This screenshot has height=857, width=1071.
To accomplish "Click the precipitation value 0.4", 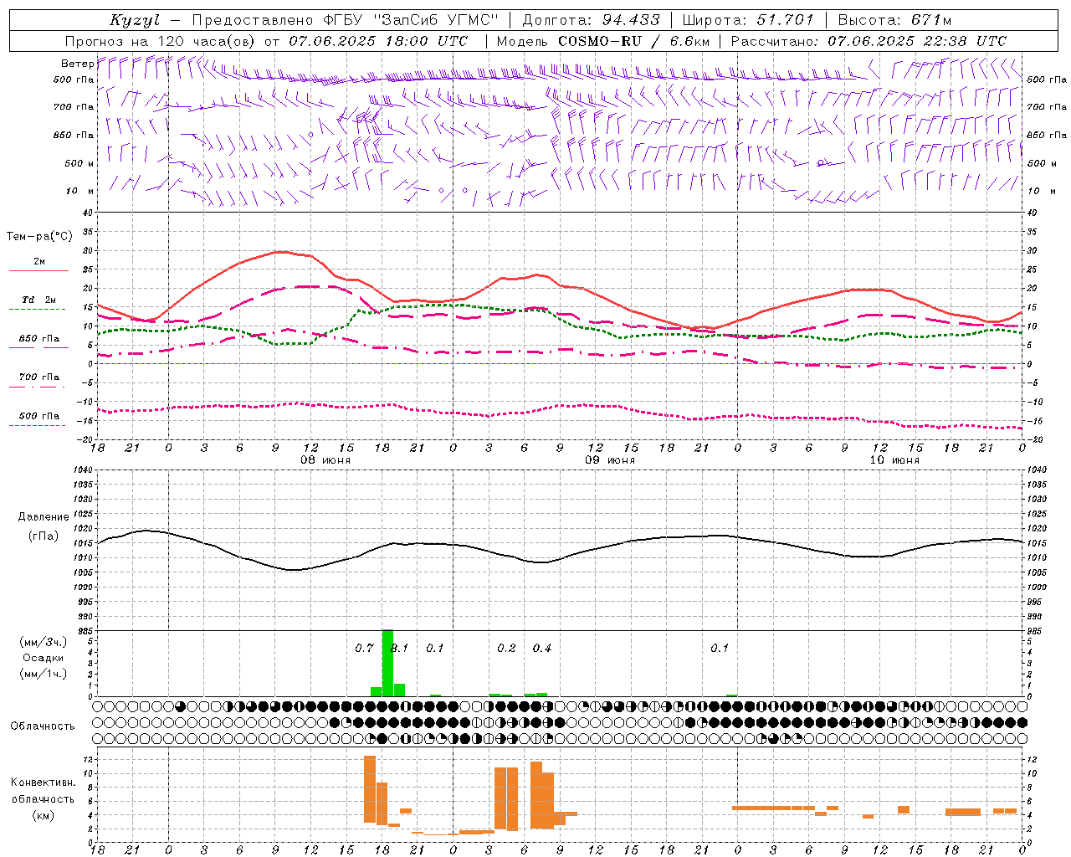I will tap(542, 648).
